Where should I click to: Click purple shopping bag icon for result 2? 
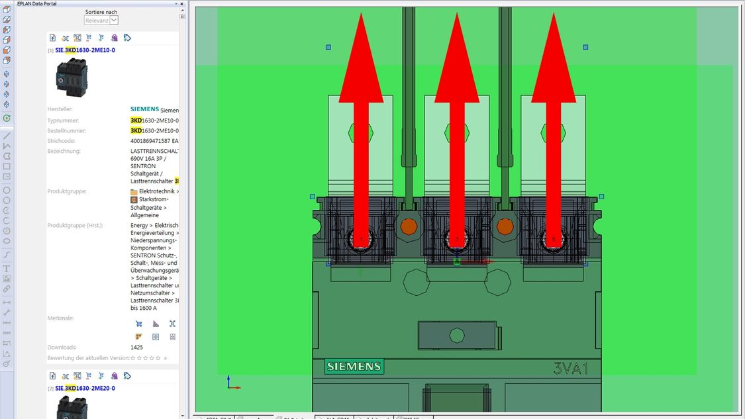[115, 376]
